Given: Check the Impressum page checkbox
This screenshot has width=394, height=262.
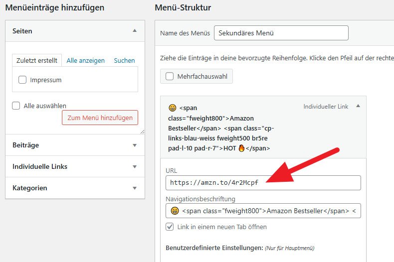Looking at the screenshot, I should [x=22, y=80].
